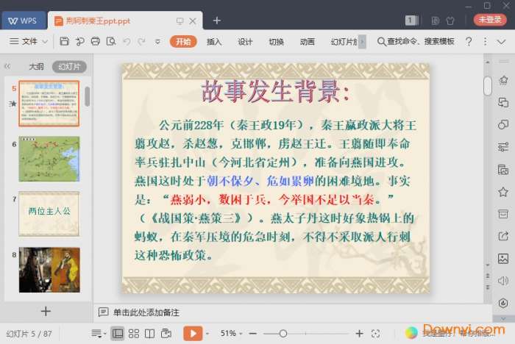Screen dimensions: 515x344
Task: Select slide 6 map thumbnail
Action: [49, 159]
